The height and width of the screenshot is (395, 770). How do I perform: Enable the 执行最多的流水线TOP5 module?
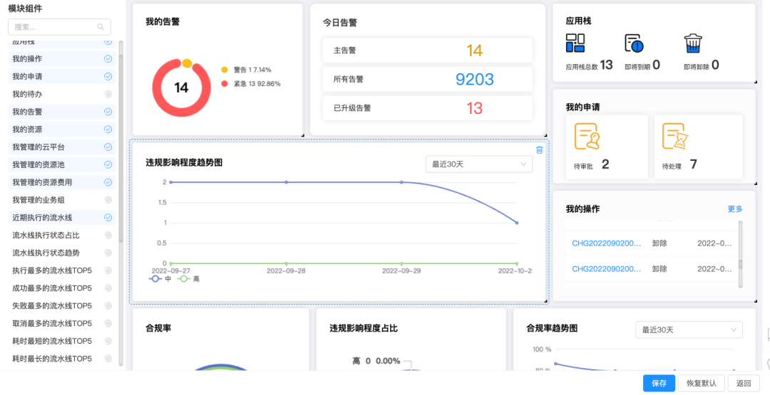108,270
